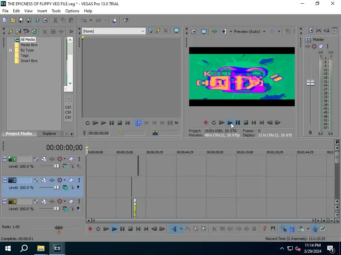Open the Undo history dropdown arrow
The height and width of the screenshot is (255, 341).
tap(91, 20)
